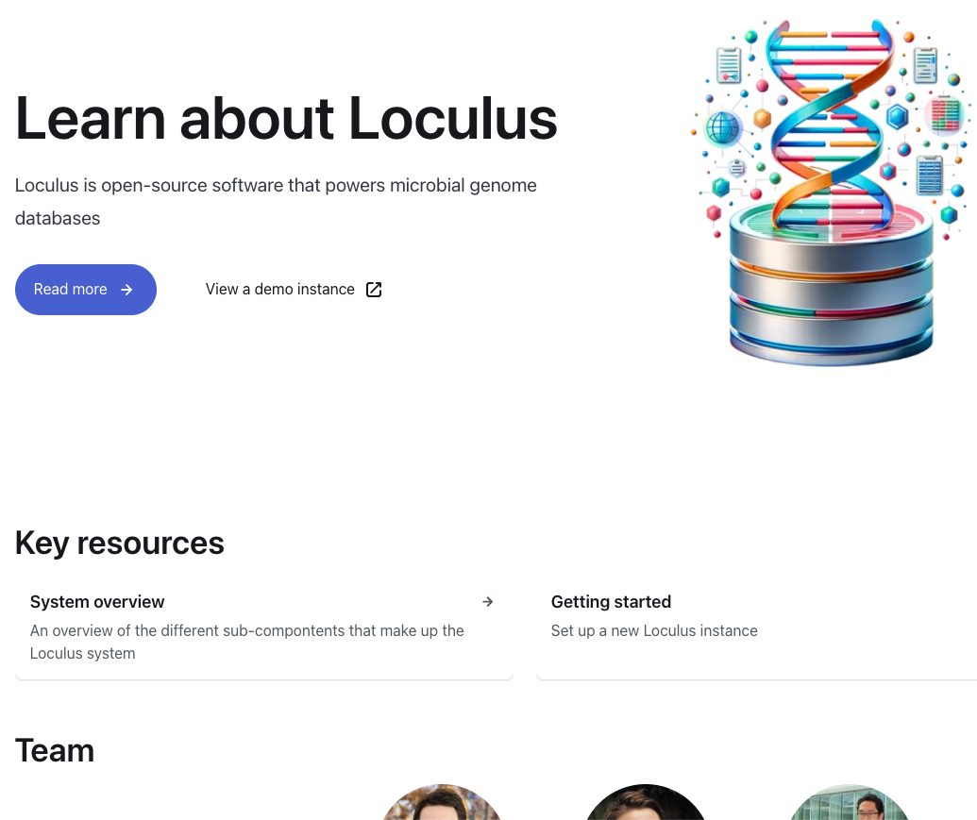Select the second team member photo
Screen dimensions: 977x820
pos(645,803)
